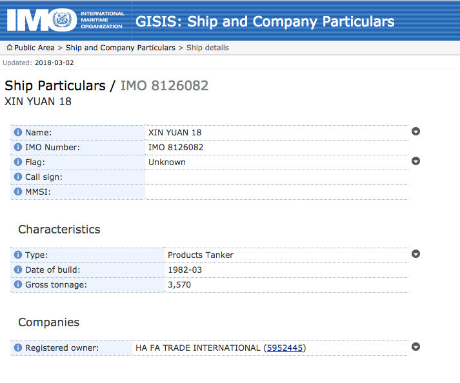Click the info icon beside Type
The width and height of the screenshot is (460, 383).
coord(18,255)
